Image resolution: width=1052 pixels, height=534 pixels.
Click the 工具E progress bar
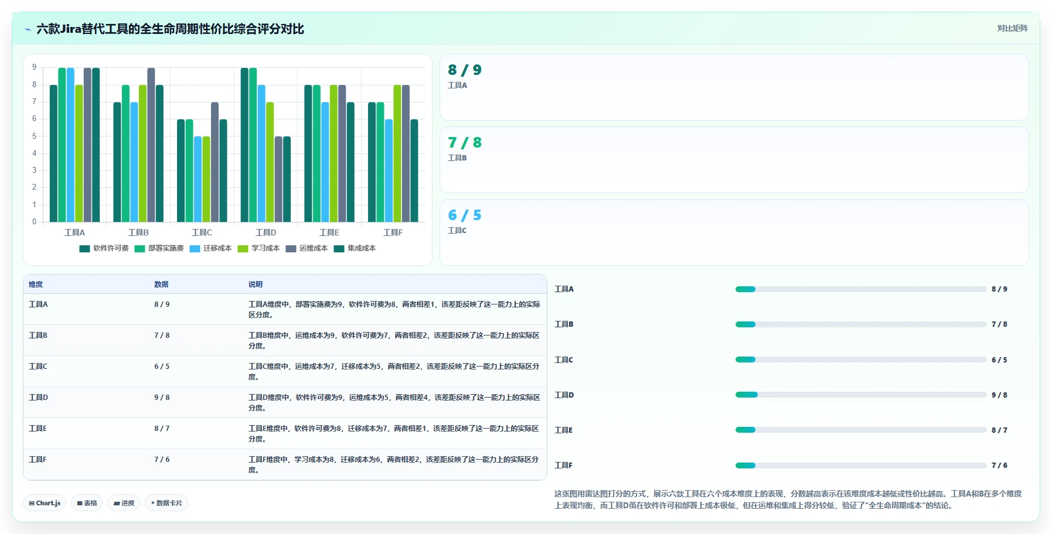pos(860,430)
